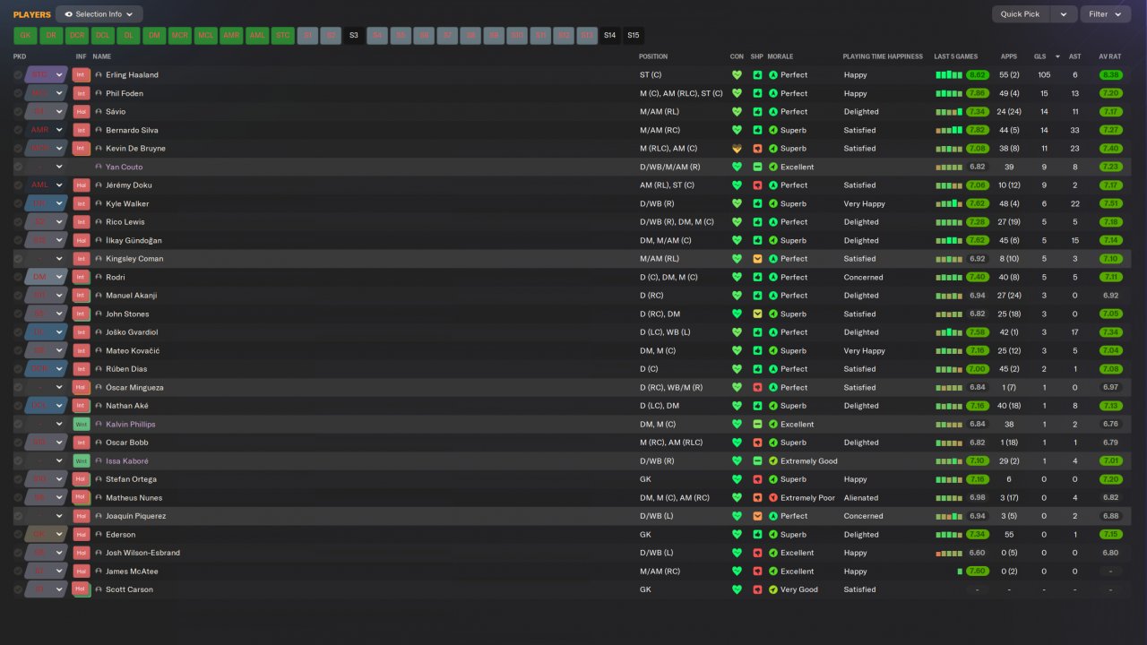Click Yan Couto's sharpness dash icon
Screen dimensions: 1147x645
pos(757,168)
